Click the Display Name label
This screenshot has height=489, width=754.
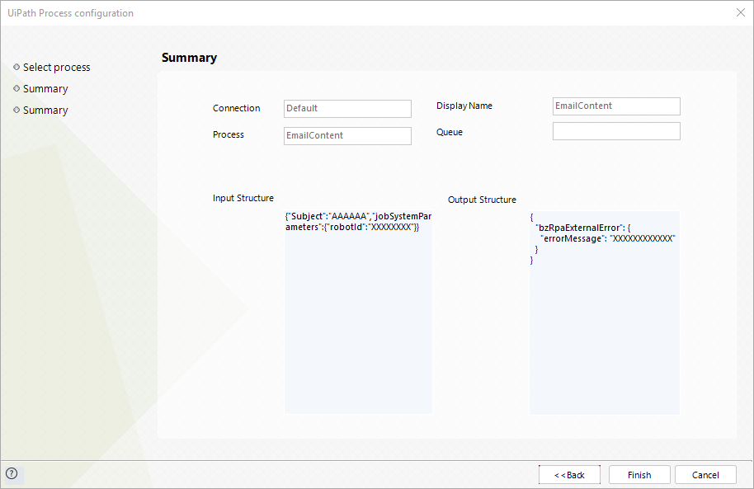(464, 106)
